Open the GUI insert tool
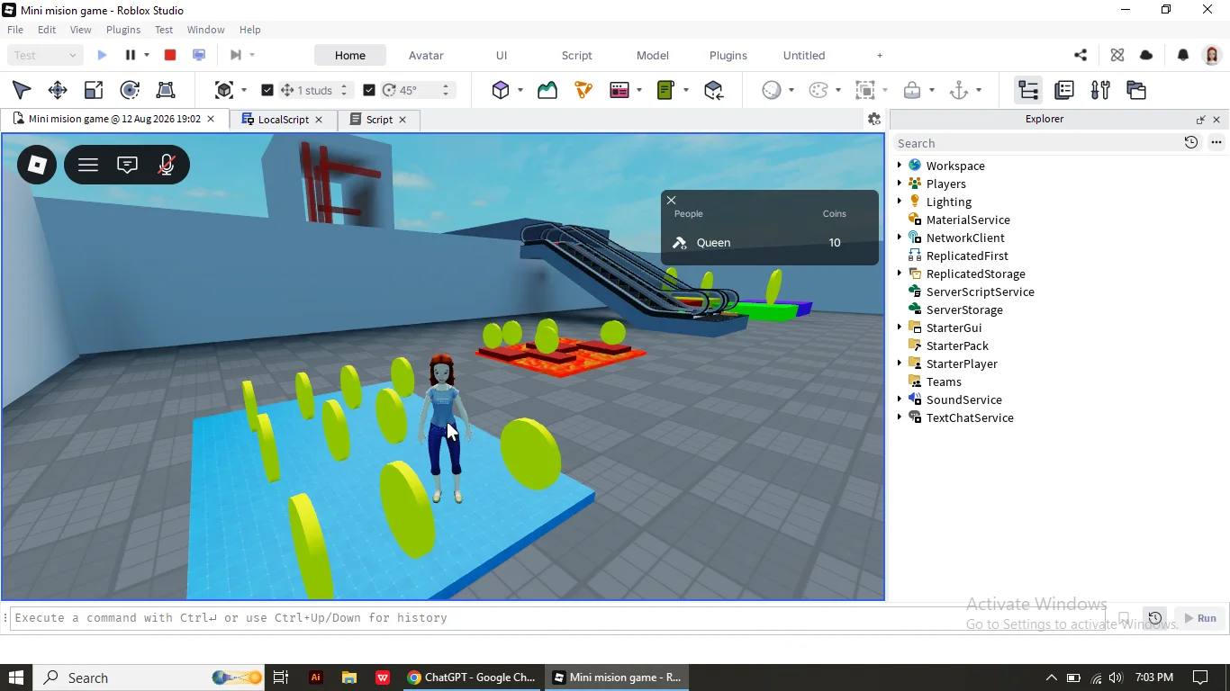This screenshot has height=691, width=1230. (620, 90)
